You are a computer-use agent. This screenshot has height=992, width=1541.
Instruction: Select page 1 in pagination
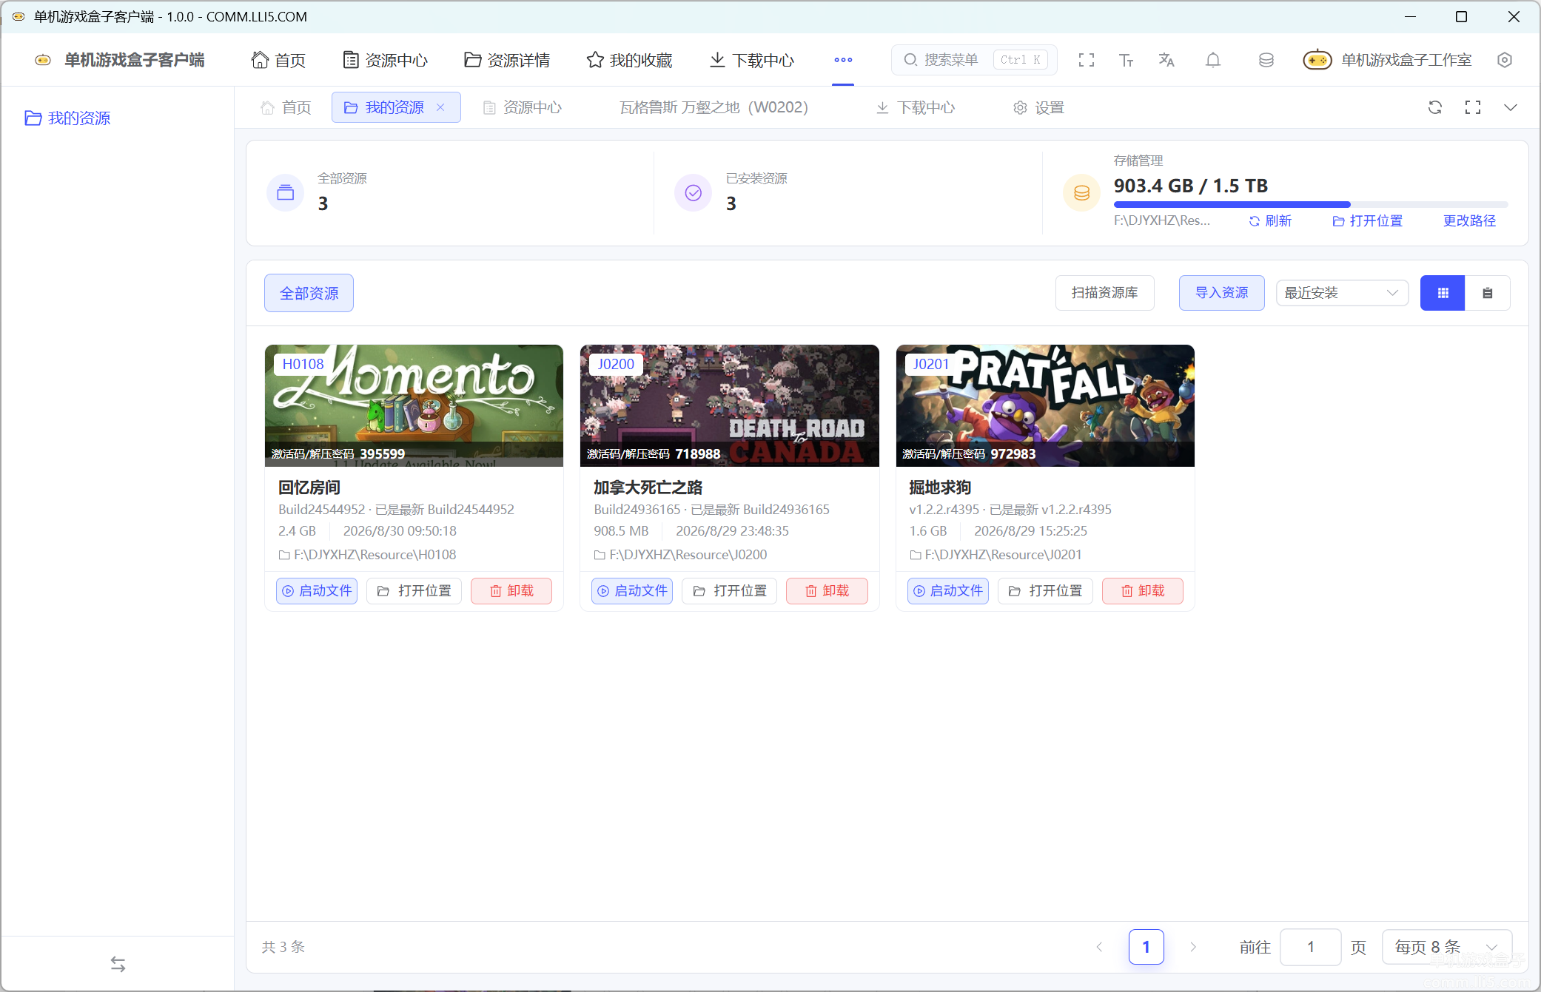[1146, 947]
